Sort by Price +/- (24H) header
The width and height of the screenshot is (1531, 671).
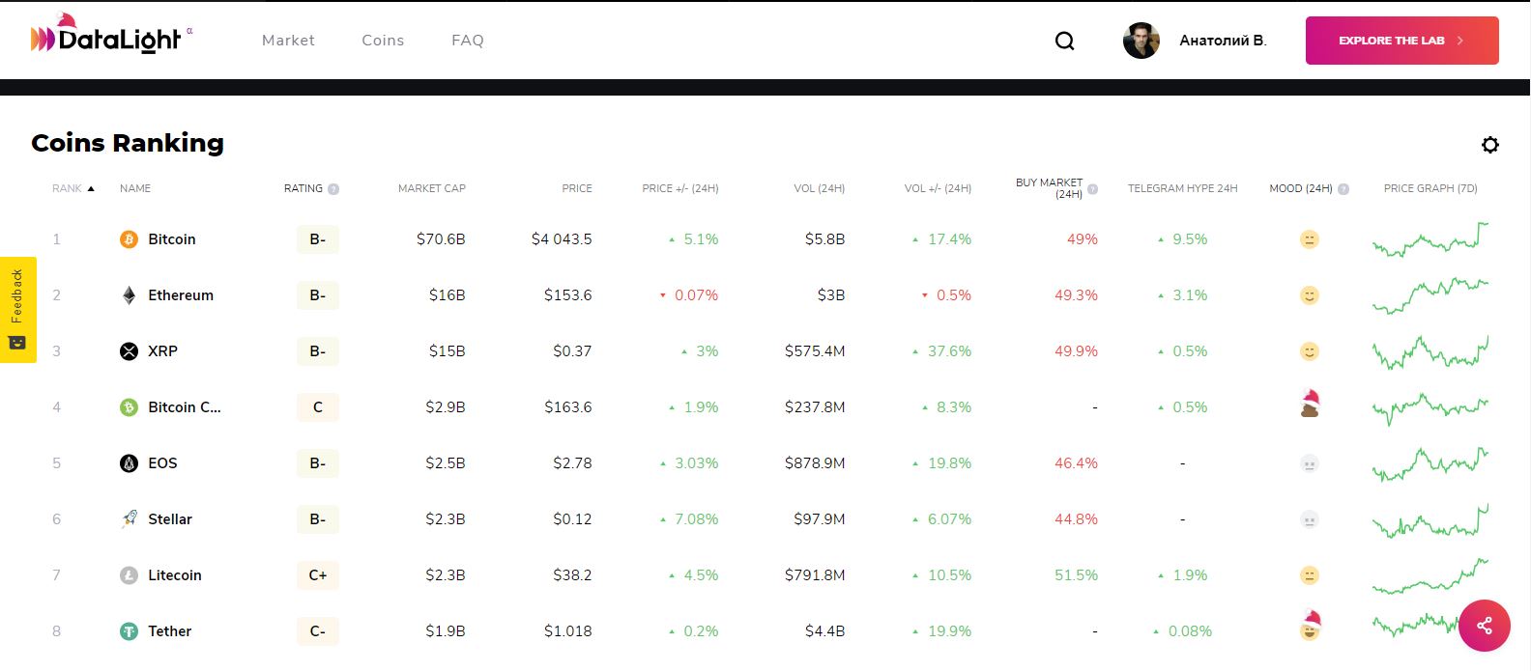(x=680, y=188)
